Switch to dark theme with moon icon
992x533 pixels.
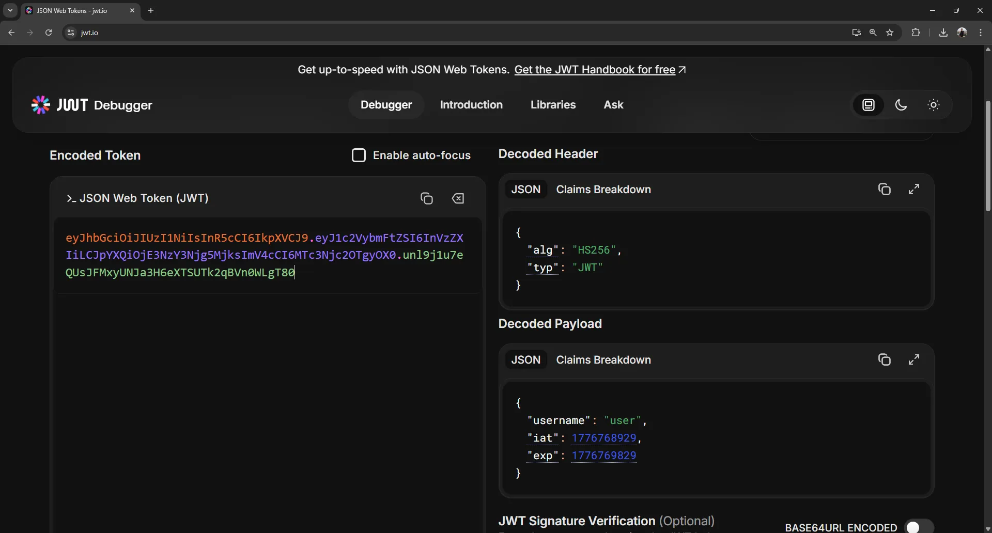point(902,105)
